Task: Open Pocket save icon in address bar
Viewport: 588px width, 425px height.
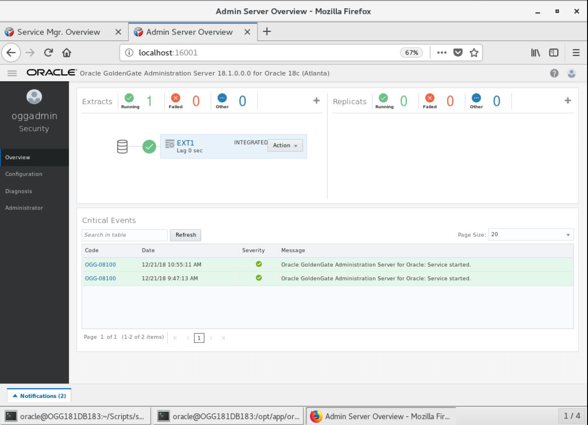Action: 457,52
